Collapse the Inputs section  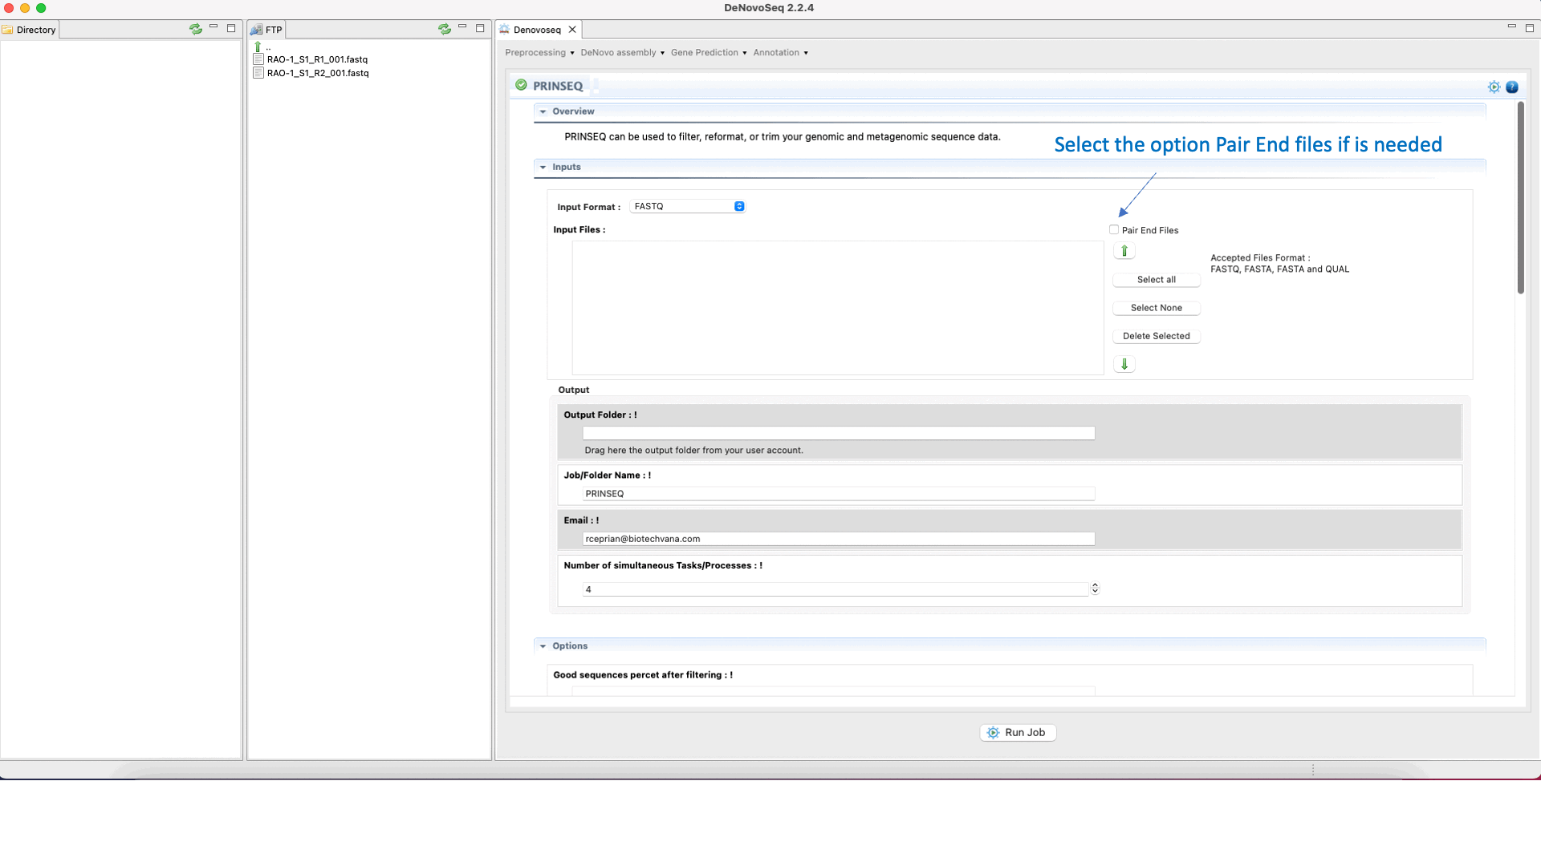[x=543, y=167]
